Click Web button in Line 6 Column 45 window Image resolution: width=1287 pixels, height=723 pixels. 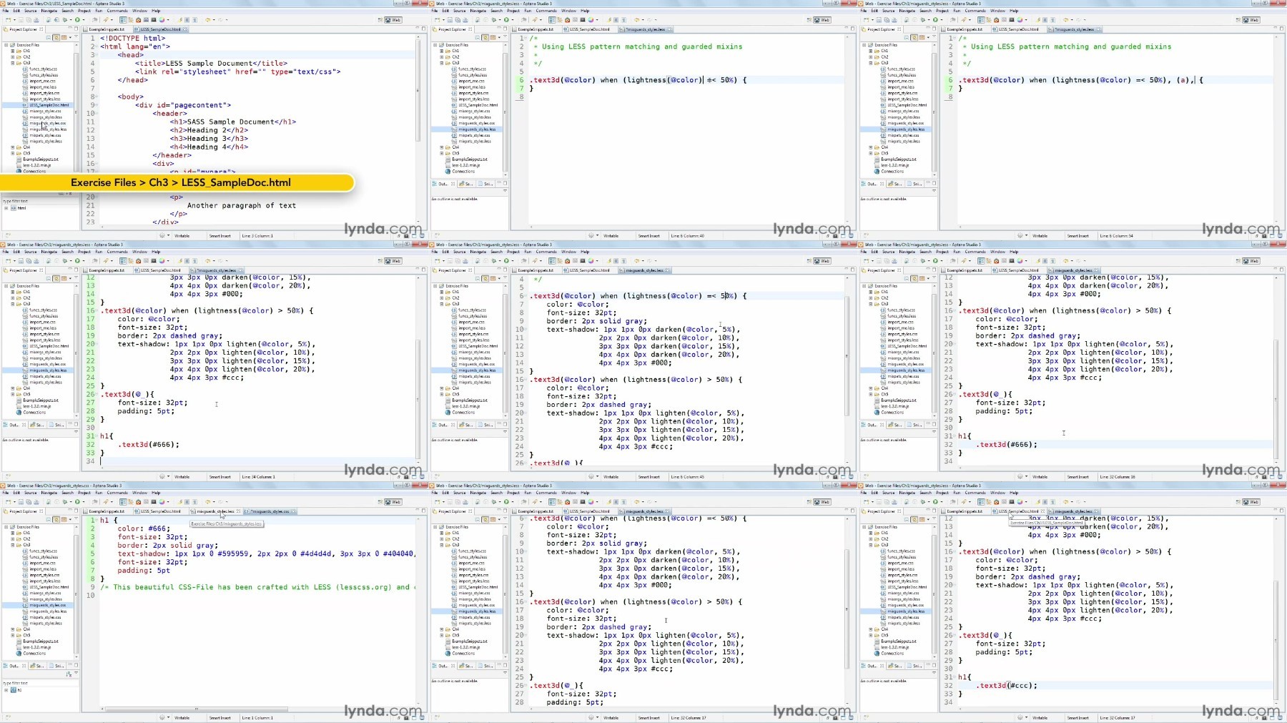tap(824, 261)
